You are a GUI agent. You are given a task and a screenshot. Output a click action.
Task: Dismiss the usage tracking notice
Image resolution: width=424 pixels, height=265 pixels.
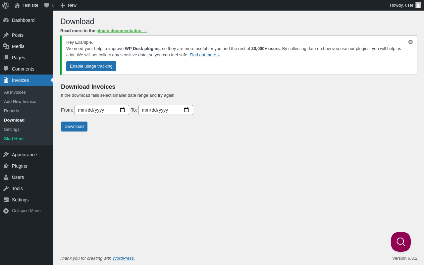click(x=410, y=42)
